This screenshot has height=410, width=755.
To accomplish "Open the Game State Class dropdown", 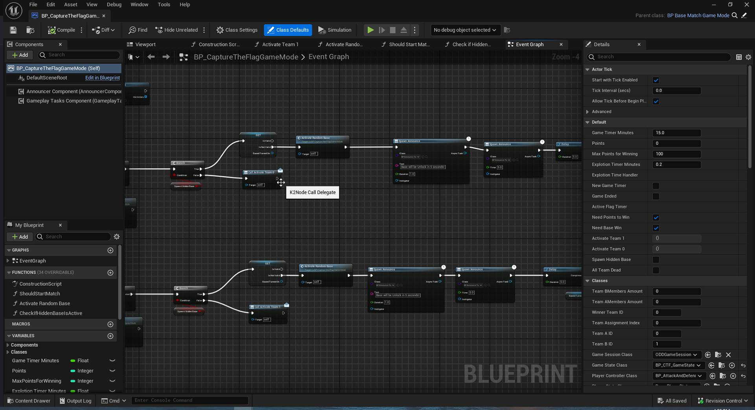I will point(678,365).
